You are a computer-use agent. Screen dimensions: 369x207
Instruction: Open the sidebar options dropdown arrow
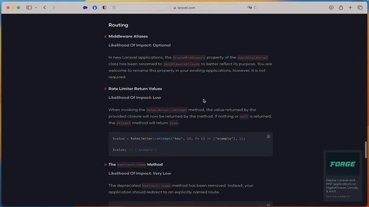[x=36, y=7]
